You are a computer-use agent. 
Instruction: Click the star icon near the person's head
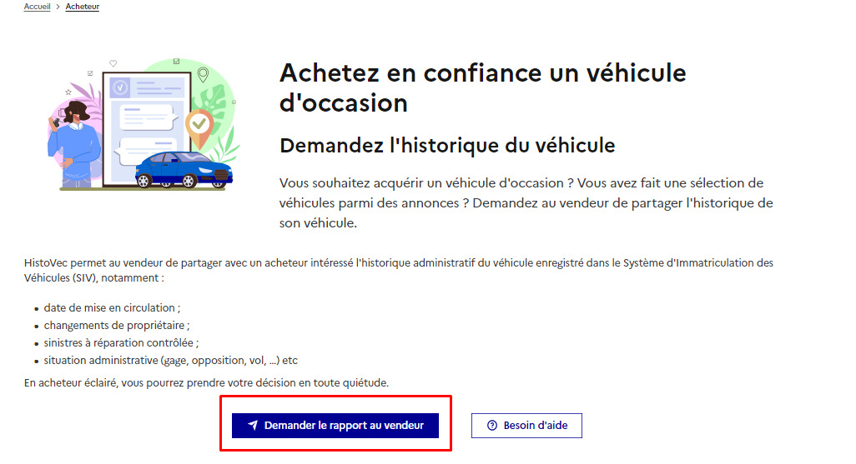[x=68, y=92]
